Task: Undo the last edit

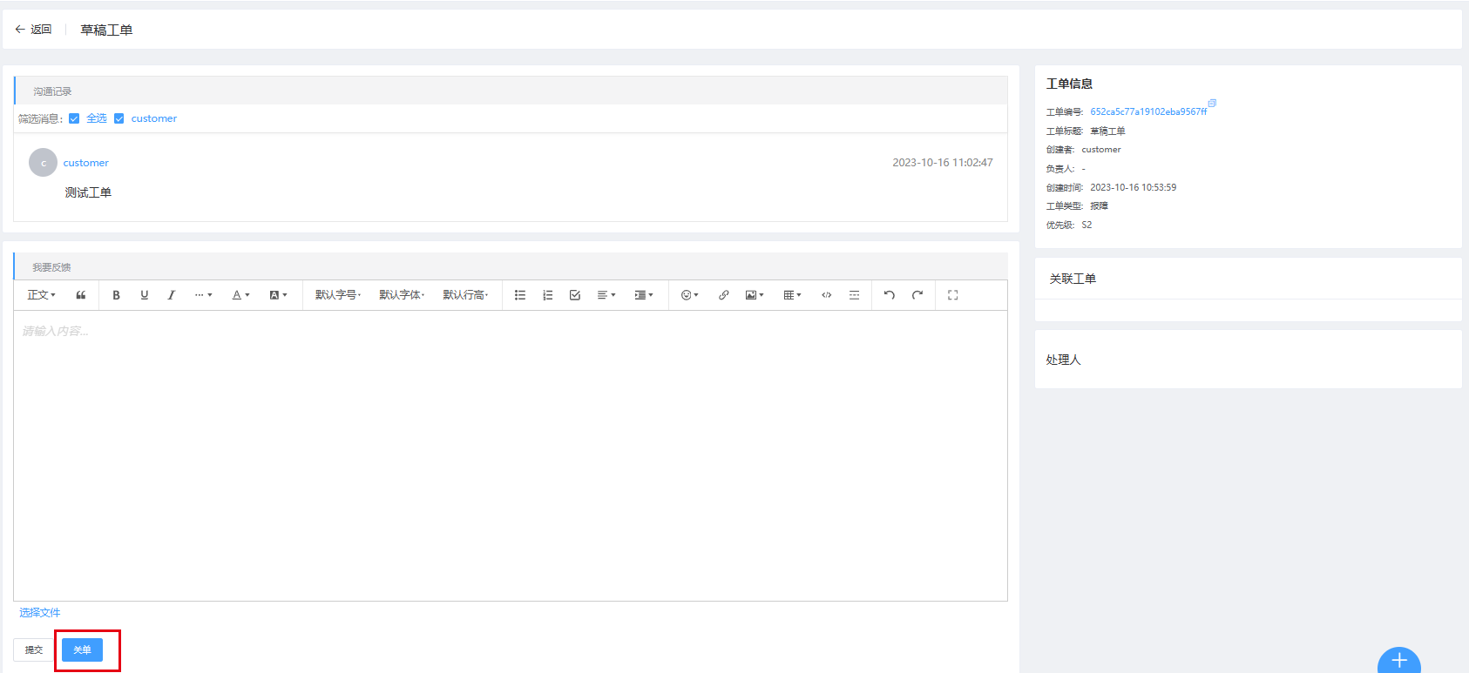Action: 890,295
